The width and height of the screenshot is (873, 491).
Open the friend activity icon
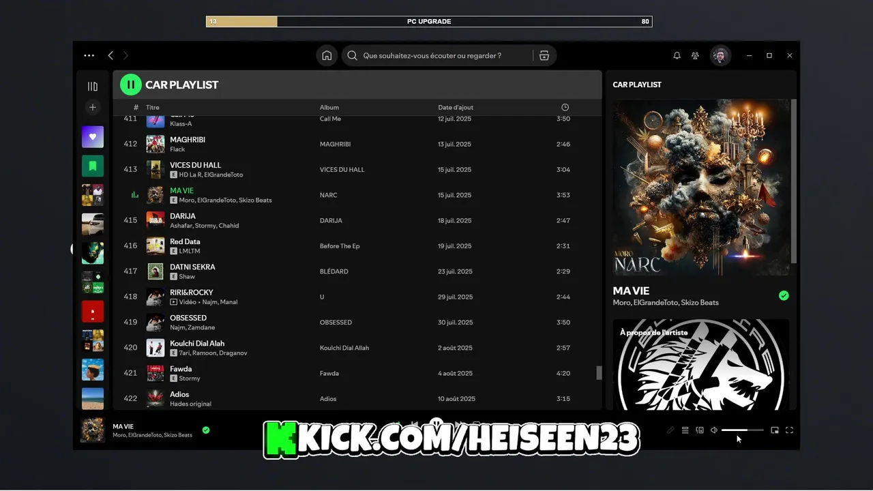696,56
